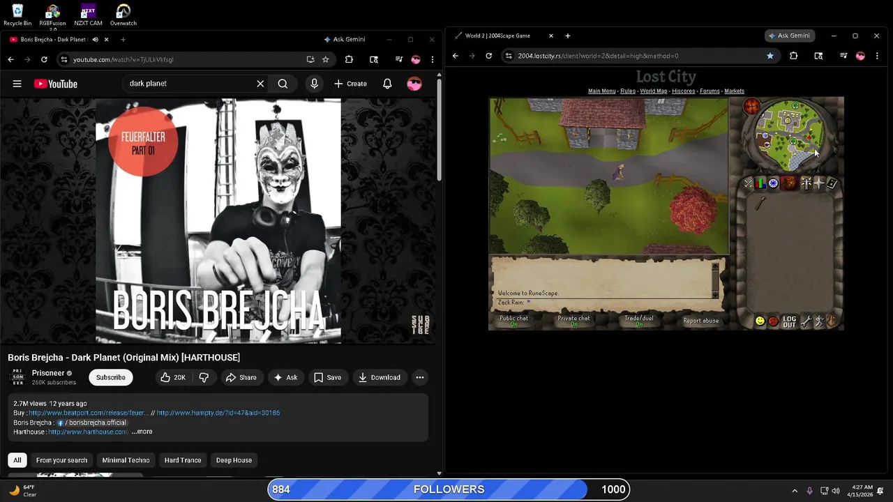Open the taskbar weather widget
893x502 pixels.
[23, 491]
